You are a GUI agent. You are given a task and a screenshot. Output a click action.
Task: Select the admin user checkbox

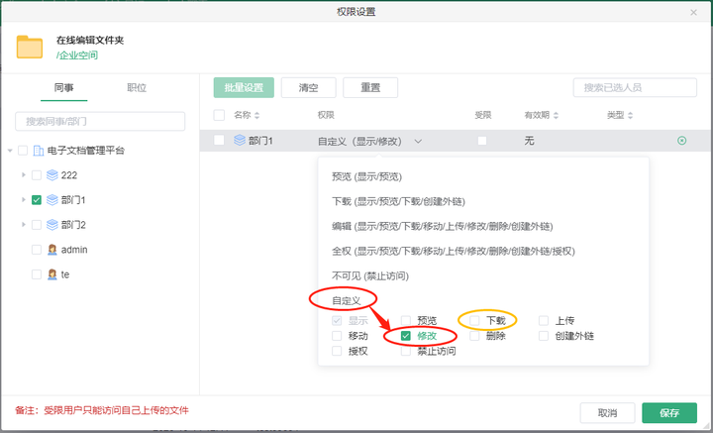(x=37, y=250)
